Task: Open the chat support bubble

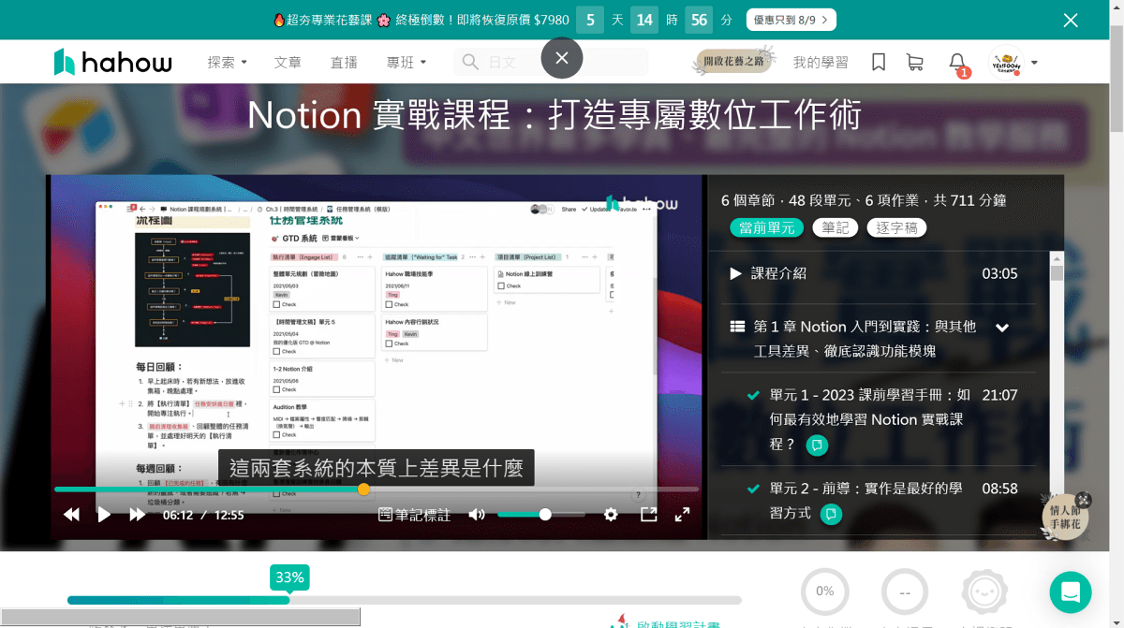Action: pos(1071,592)
